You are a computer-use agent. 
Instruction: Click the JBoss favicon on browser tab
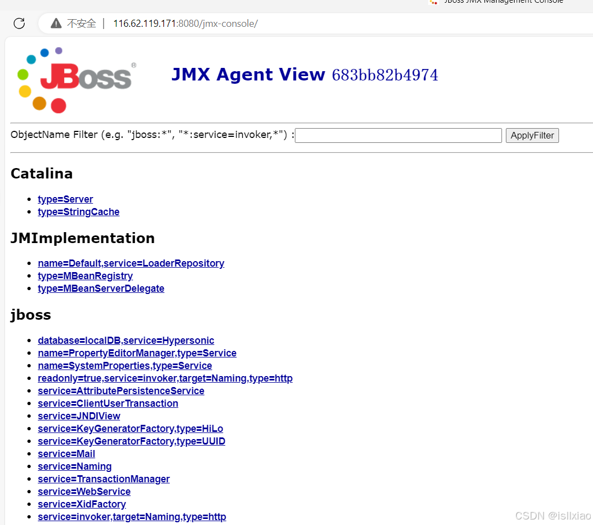(x=432, y=3)
